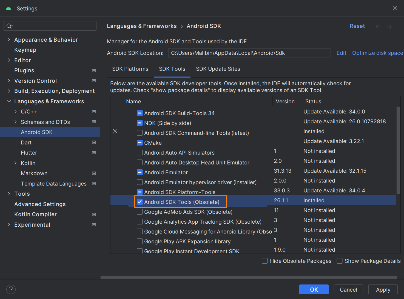This screenshot has height=299, width=404.
Task: Click the Android SDK Location path field
Action: coord(249,53)
